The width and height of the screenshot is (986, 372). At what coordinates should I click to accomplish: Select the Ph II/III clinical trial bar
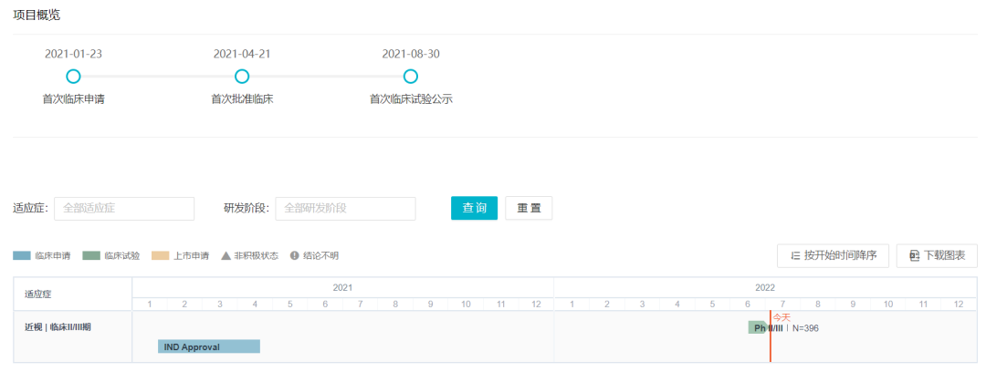coord(757,327)
